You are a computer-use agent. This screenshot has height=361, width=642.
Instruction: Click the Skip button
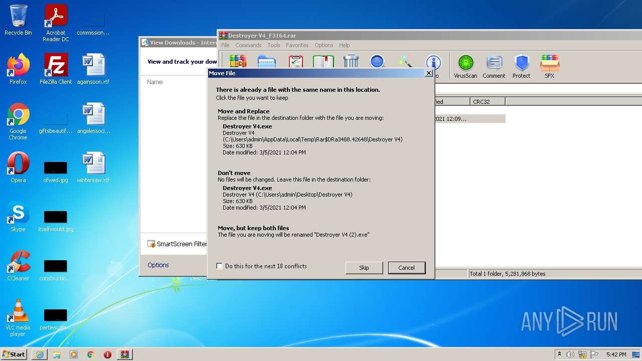[364, 268]
